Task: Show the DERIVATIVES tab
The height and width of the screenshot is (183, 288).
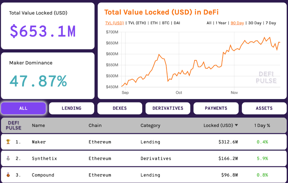Action: click(168, 108)
